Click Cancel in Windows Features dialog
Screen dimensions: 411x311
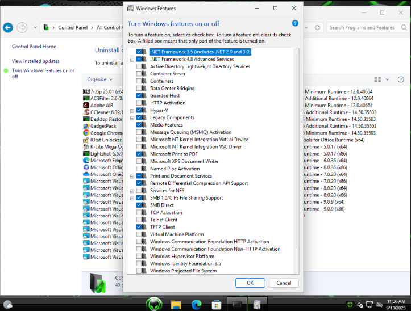pyautogui.click(x=284, y=283)
